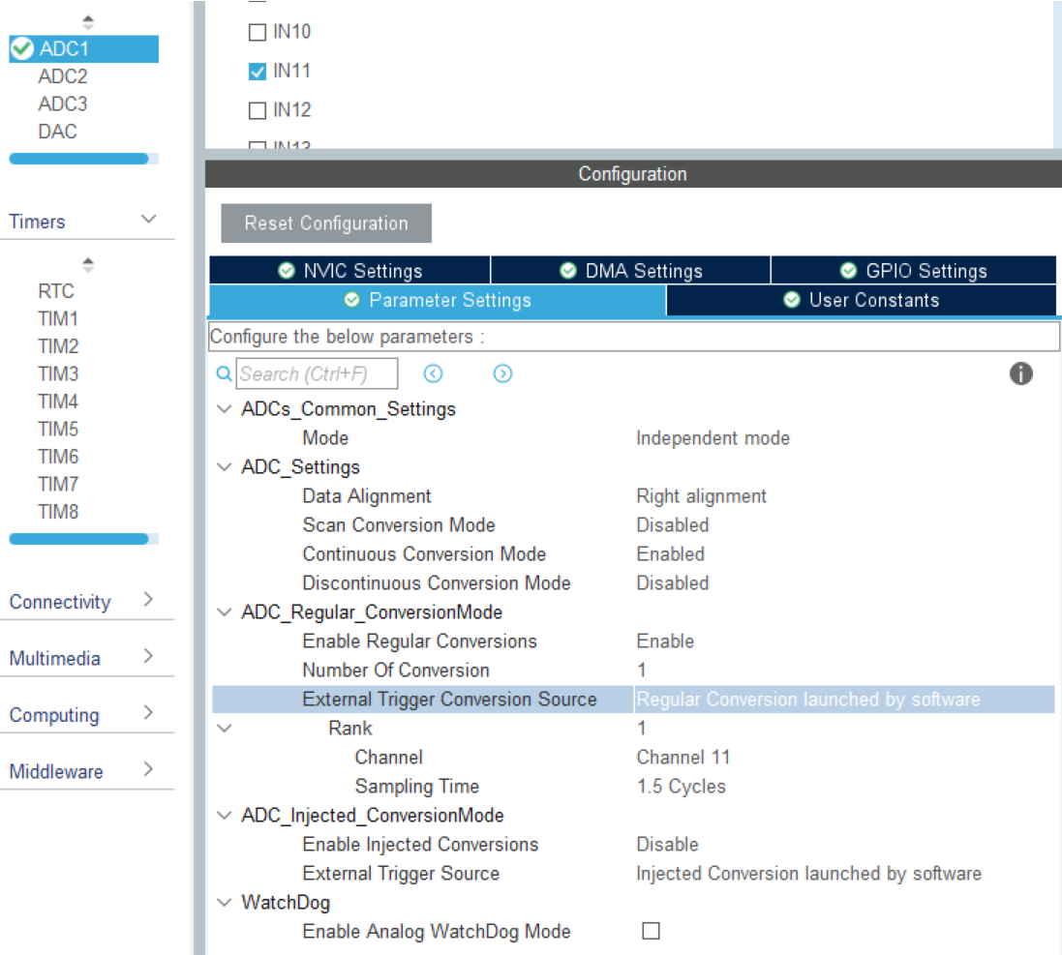
Task: Enable the IN10 channel checkbox
Action: pyautogui.click(x=258, y=32)
